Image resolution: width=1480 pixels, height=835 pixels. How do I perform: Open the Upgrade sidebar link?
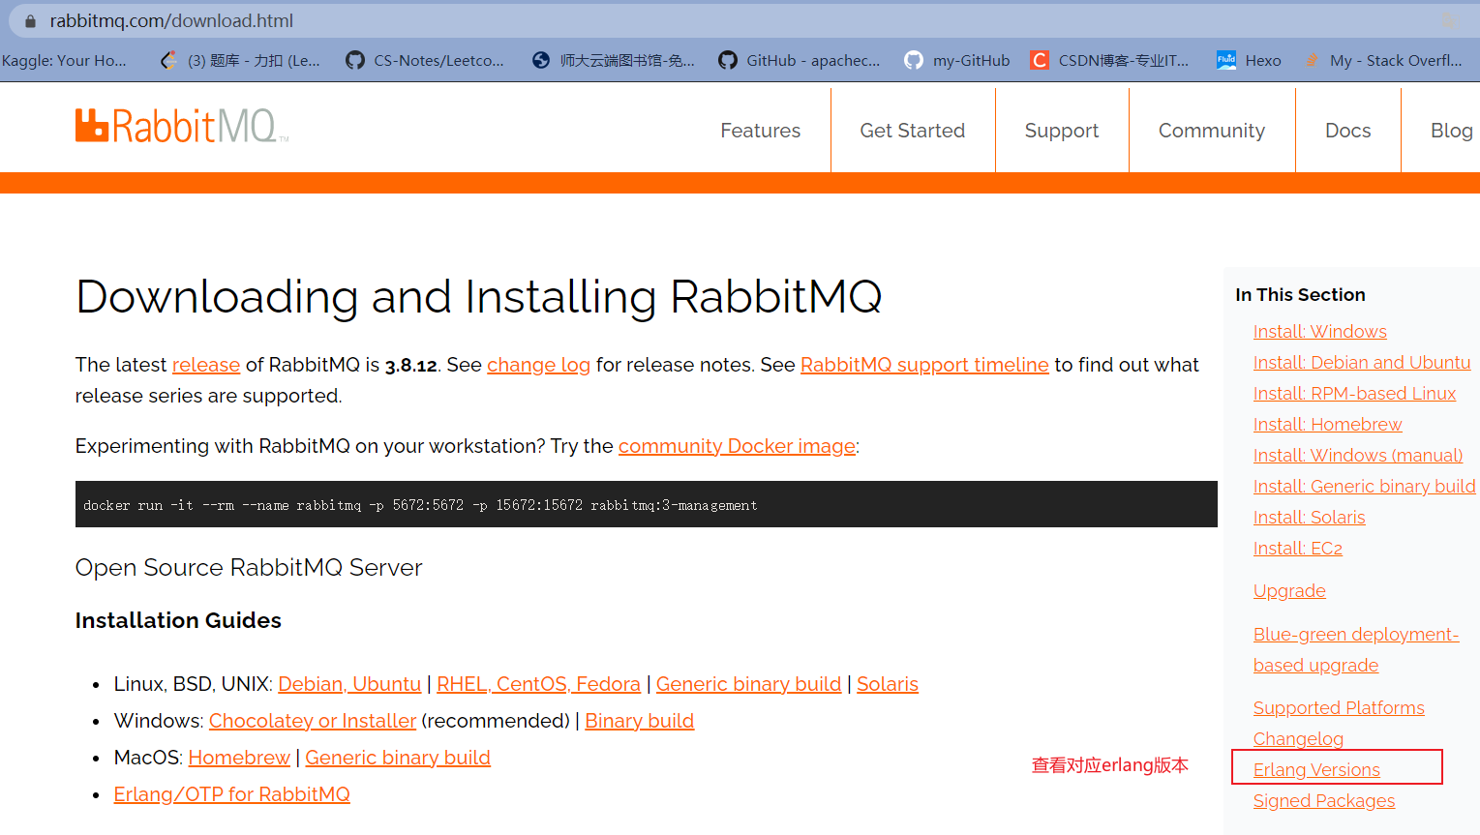pos(1289,591)
